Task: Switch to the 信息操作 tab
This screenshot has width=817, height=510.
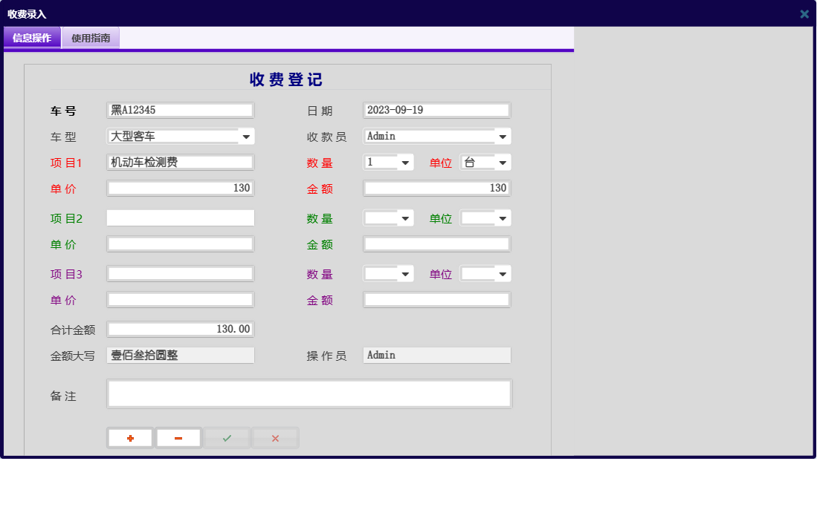Action: pos(32,38)
